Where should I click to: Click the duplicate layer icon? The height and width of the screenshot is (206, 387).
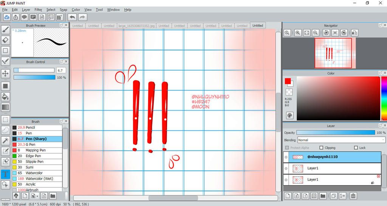[x=333, y=196]
